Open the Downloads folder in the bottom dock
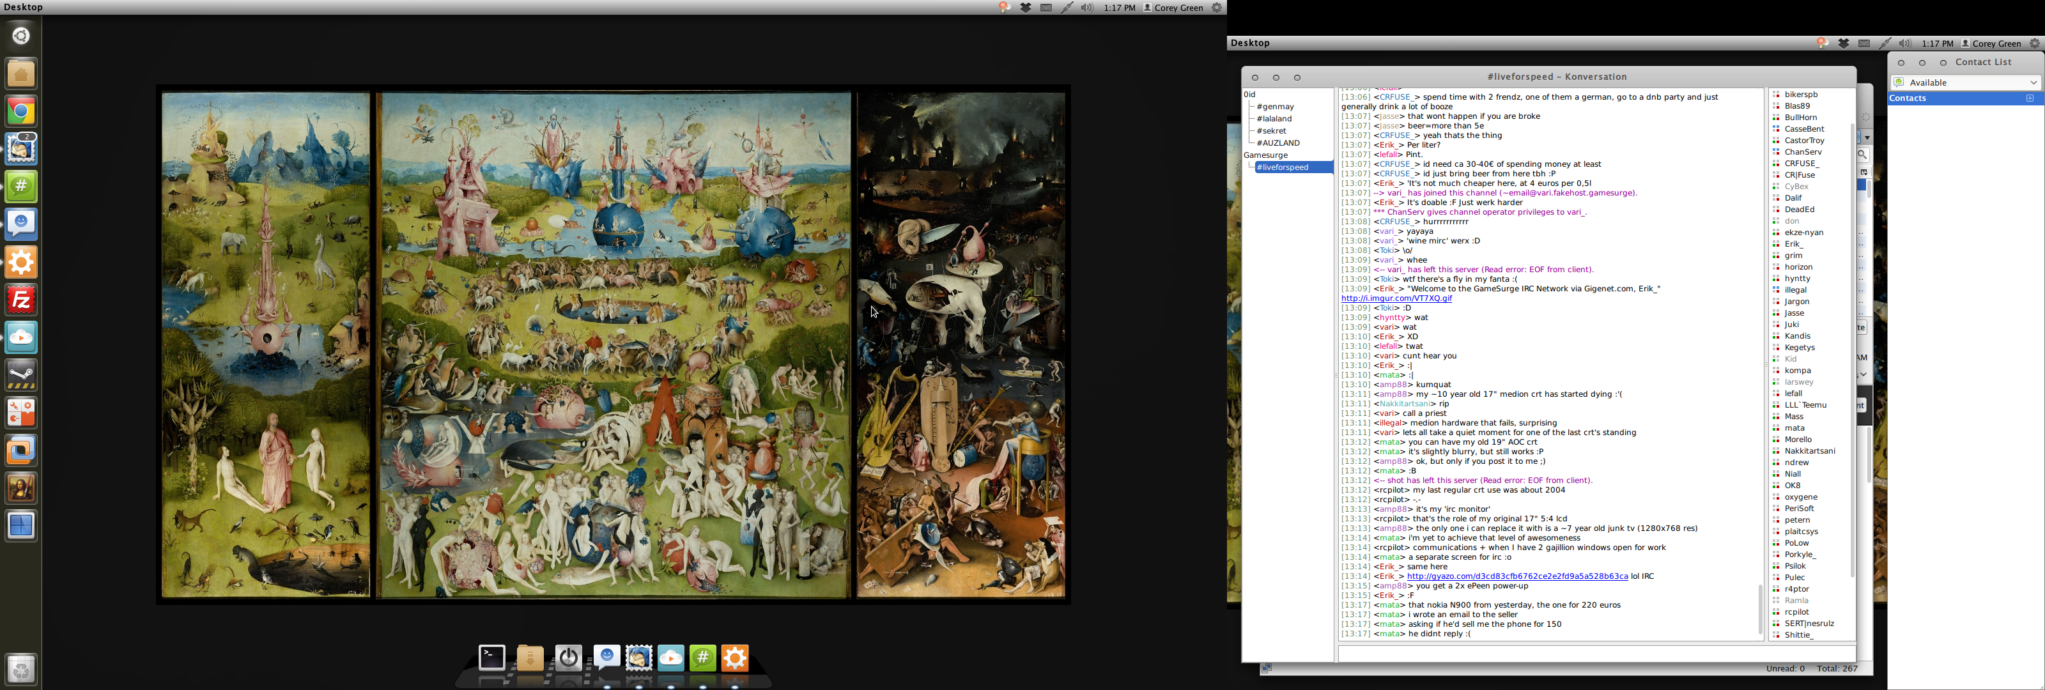The height and width of the screenshot is (690, 2045). pyautogui.click(x=530, y=658)
